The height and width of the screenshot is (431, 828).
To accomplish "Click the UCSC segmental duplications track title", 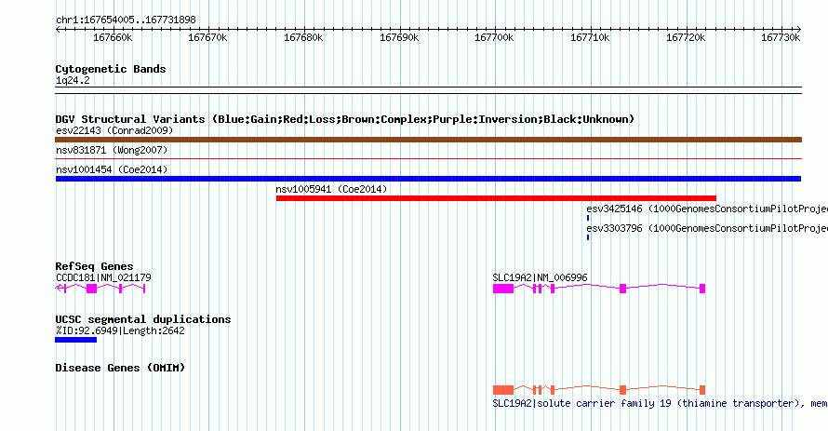I will pos(143,319).
